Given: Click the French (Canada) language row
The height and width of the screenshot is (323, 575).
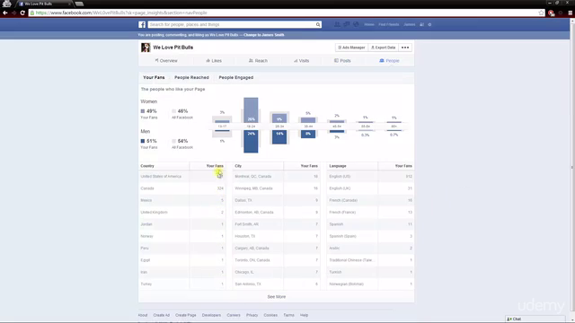Looking at the screenshot, I should pos(371,200).
